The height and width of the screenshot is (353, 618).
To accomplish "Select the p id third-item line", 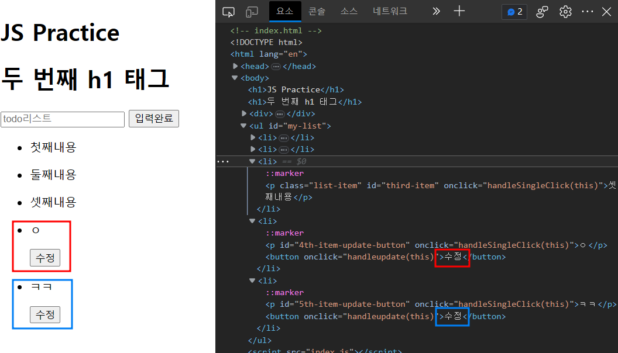I will [x=440, y=191].
